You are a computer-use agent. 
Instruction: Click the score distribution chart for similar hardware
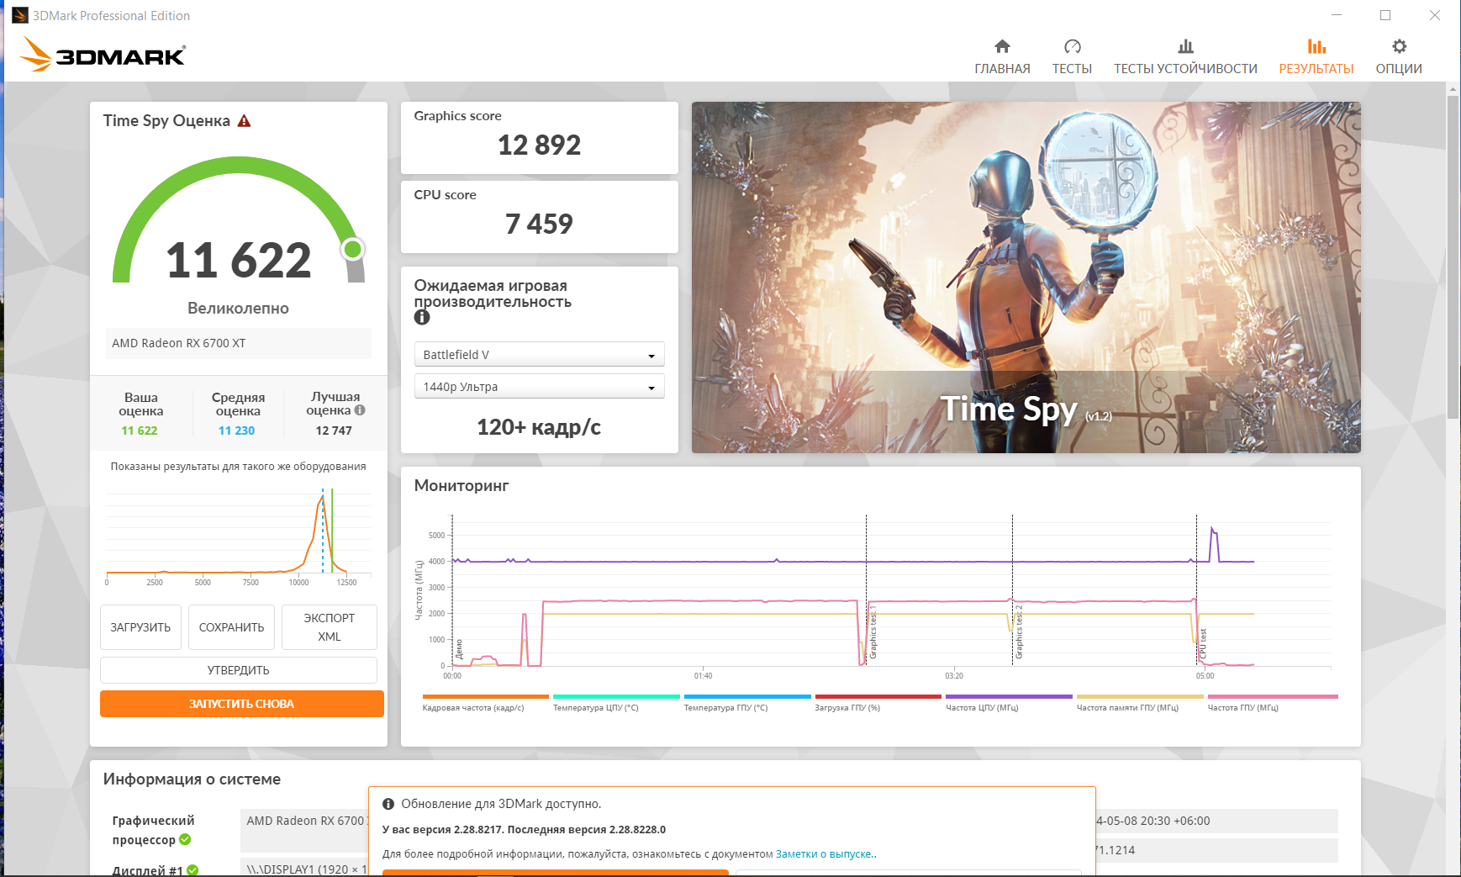[x=239, y=536]
